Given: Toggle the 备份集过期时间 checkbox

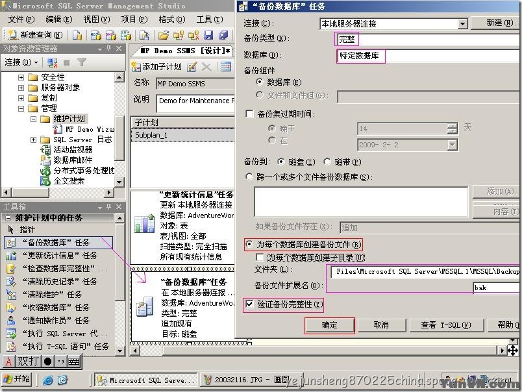Looking at the screenshot, I should (x=249, y=114).
